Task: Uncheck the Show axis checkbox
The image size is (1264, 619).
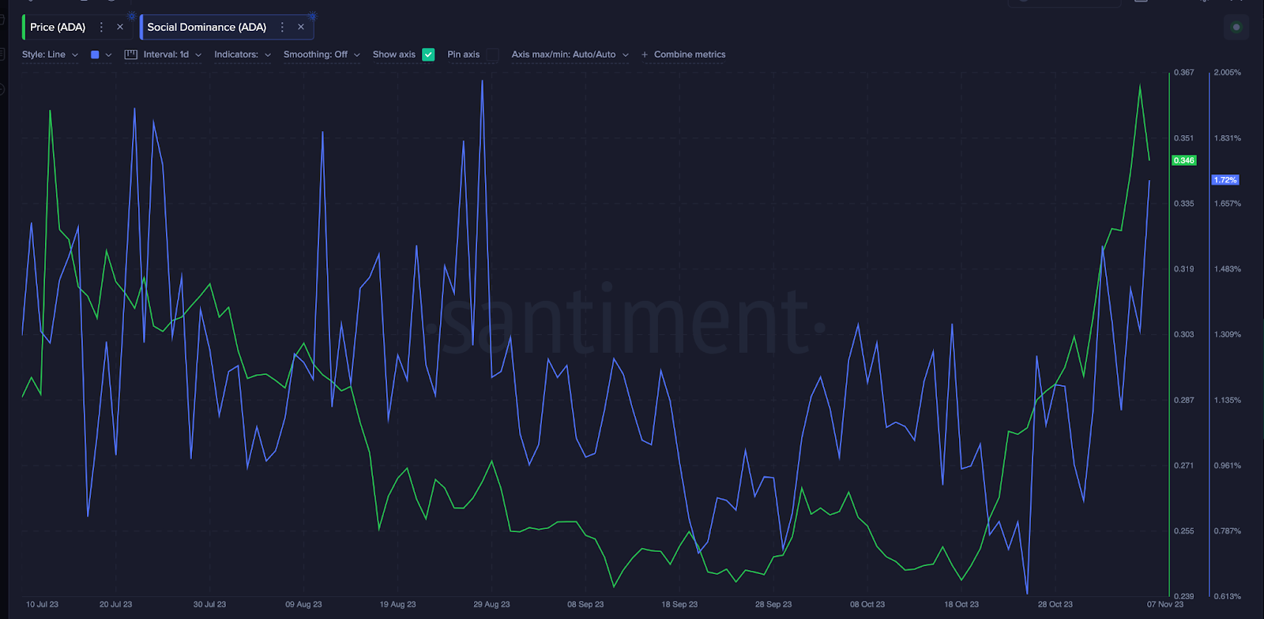Action: point(428,54)
